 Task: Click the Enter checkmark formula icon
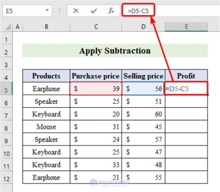coord(94,11)
